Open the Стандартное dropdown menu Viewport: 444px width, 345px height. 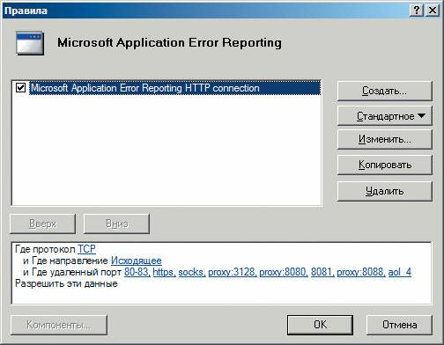pos(385,116)
